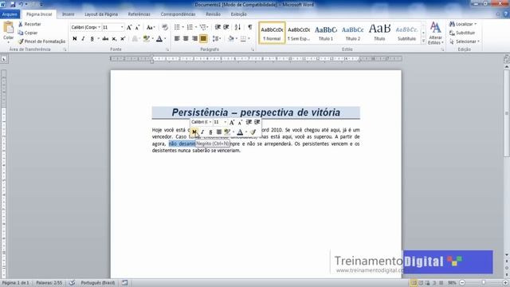Click the Save icon in quick access toolbar

pos(13,5)
